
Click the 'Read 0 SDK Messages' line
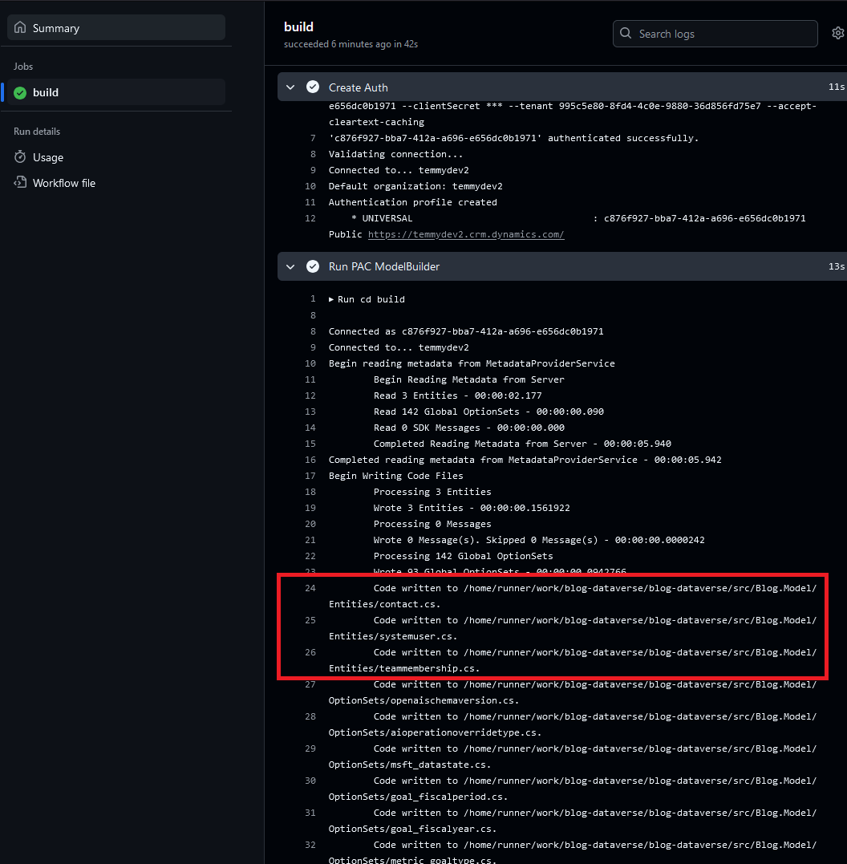(468, 428)
